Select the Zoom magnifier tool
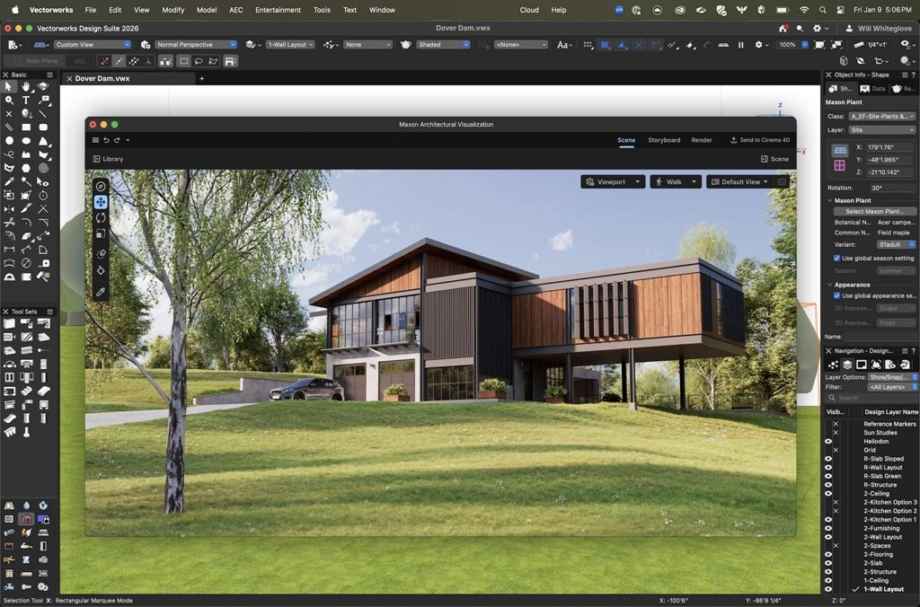920x607 pixels. click(x=9, y=101)
